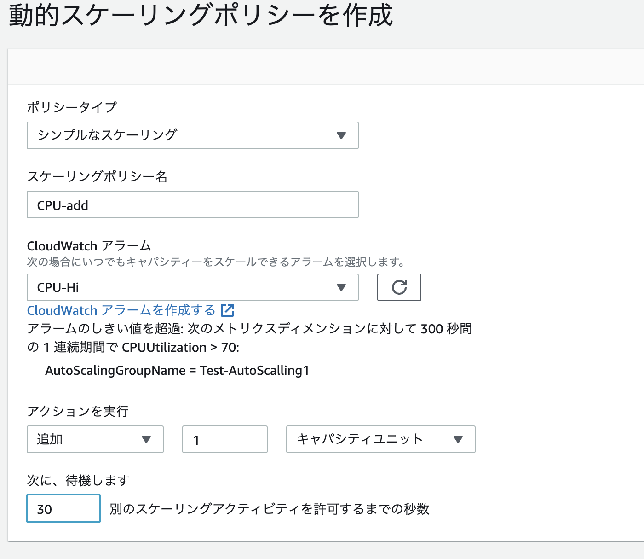Open the CloudWatch アラーム dropdown showing CPU-Hi
Image resolution: width=644 pixels, height=559 pixels.
193,287
